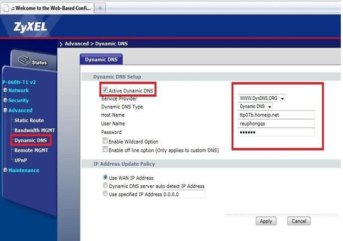The height and width of the screenshot is (241, 343).
Task: Expand the Security menu
Action: click(x=5, y=100)
